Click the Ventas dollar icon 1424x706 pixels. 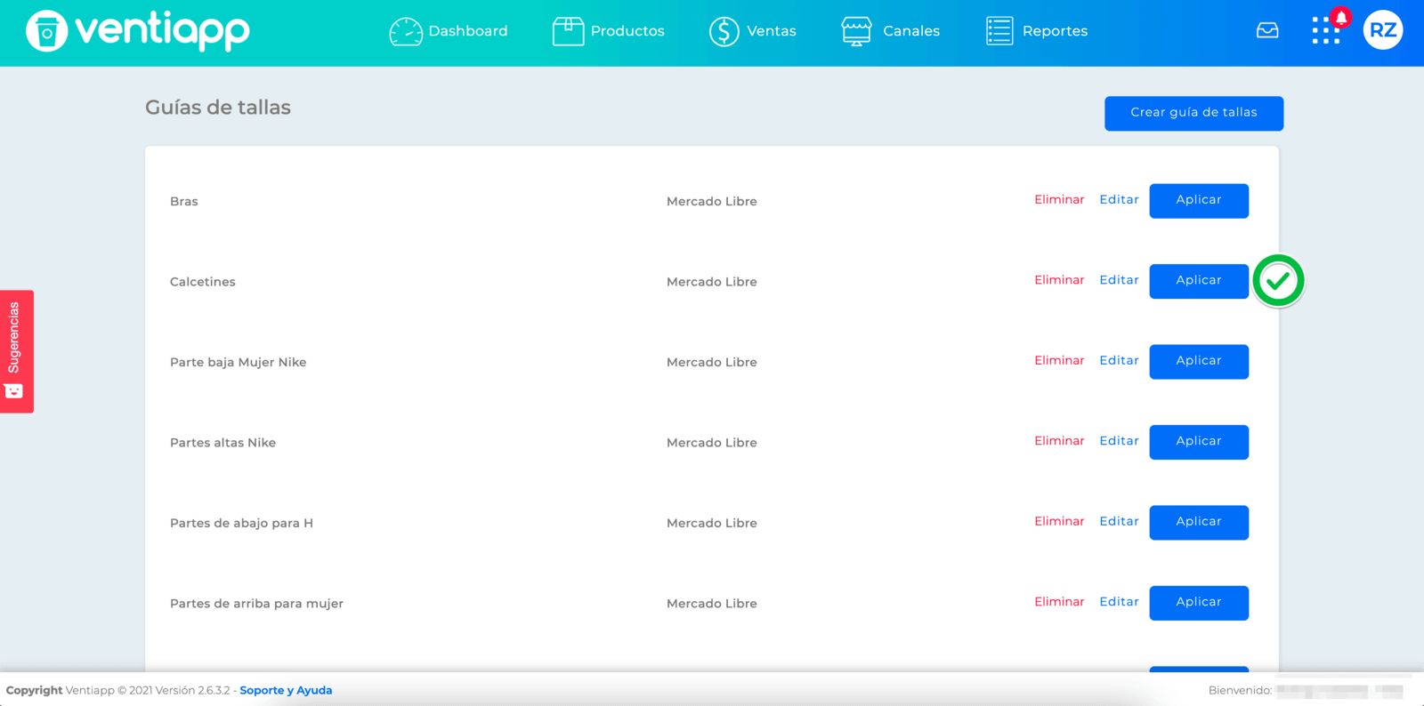(x=724, y=31)
